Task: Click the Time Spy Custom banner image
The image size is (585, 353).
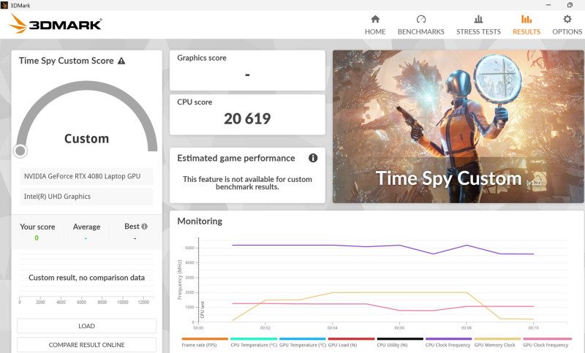Action: pyautogui.click(x=458, y=126)
